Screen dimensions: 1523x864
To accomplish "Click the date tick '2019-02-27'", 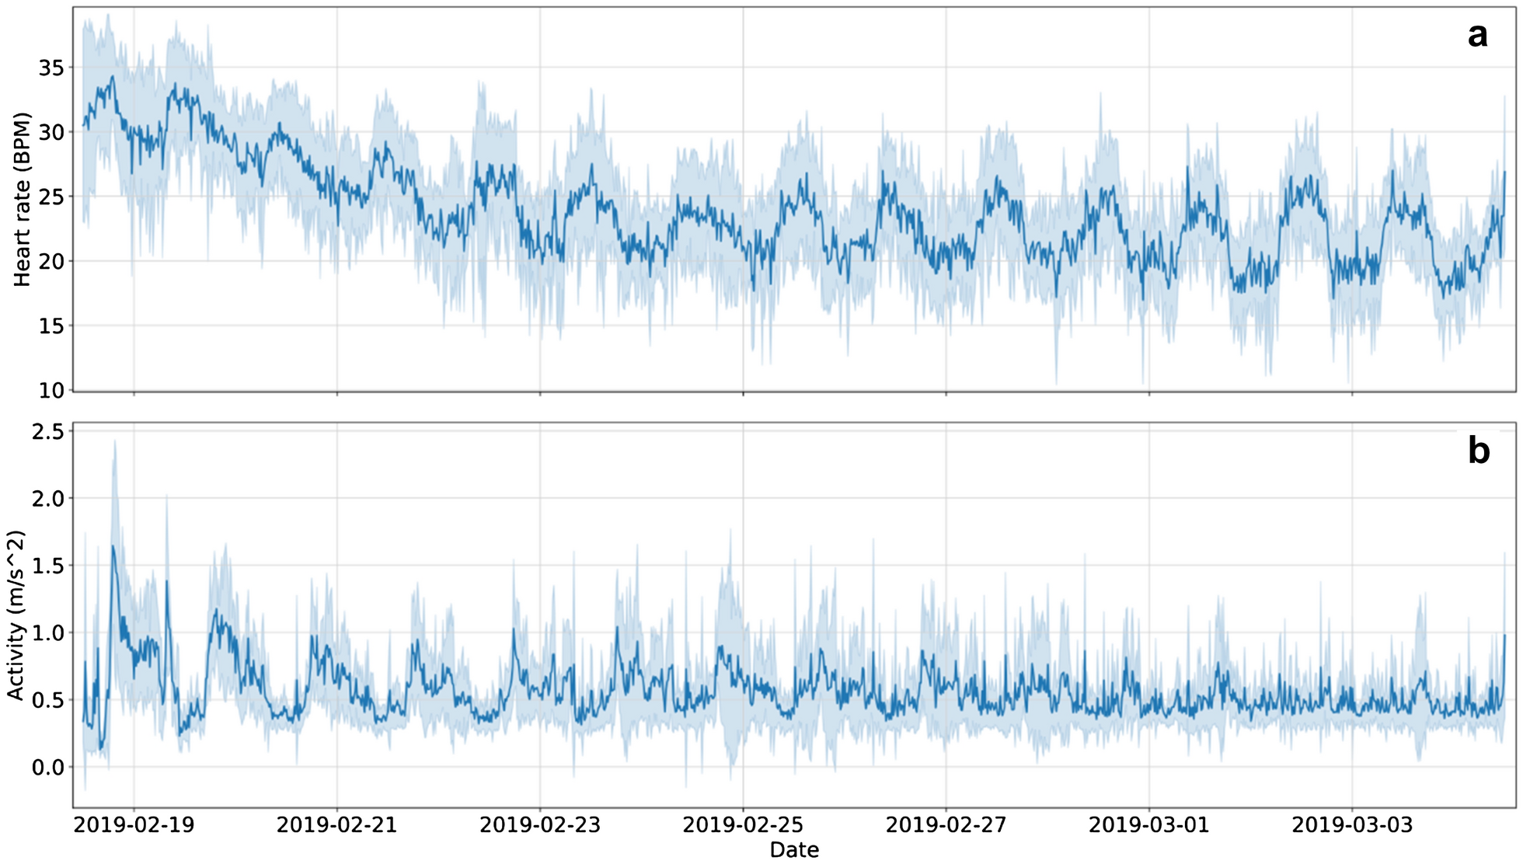I will pyautogui.click(x=946, y=824).
